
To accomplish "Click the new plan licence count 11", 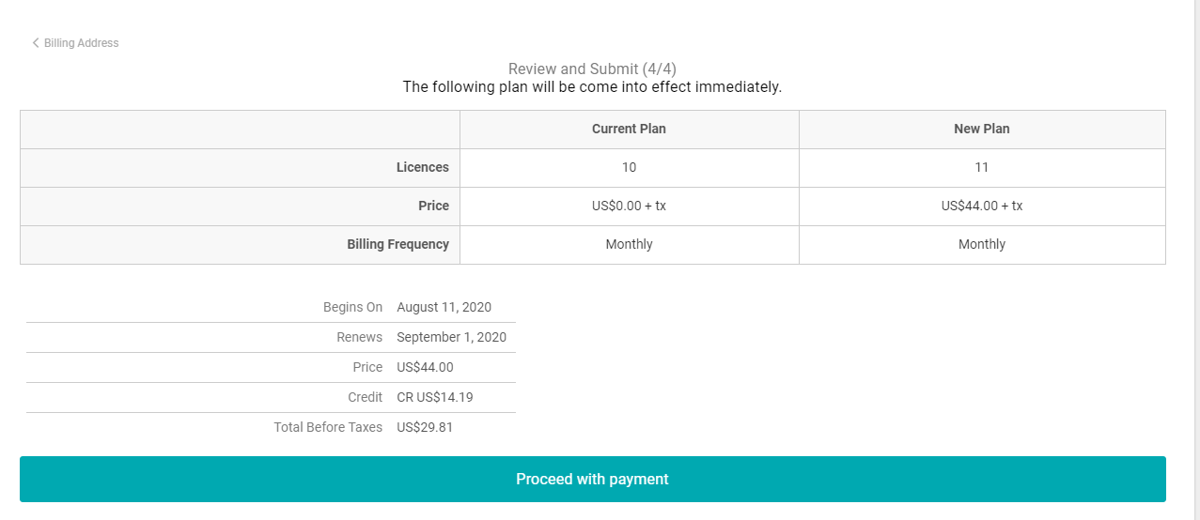I will 981,168.
